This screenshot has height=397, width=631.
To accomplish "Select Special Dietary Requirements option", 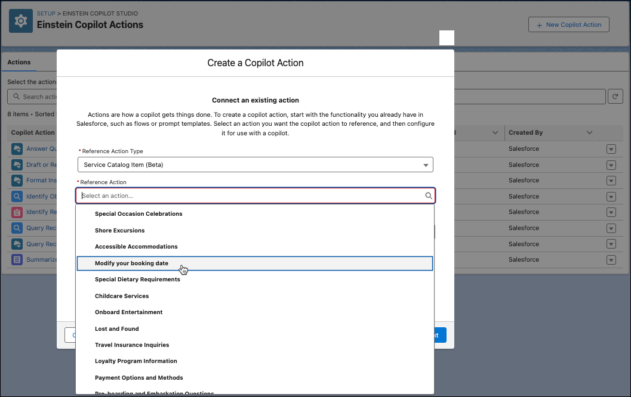I will [x=255, y=279].
